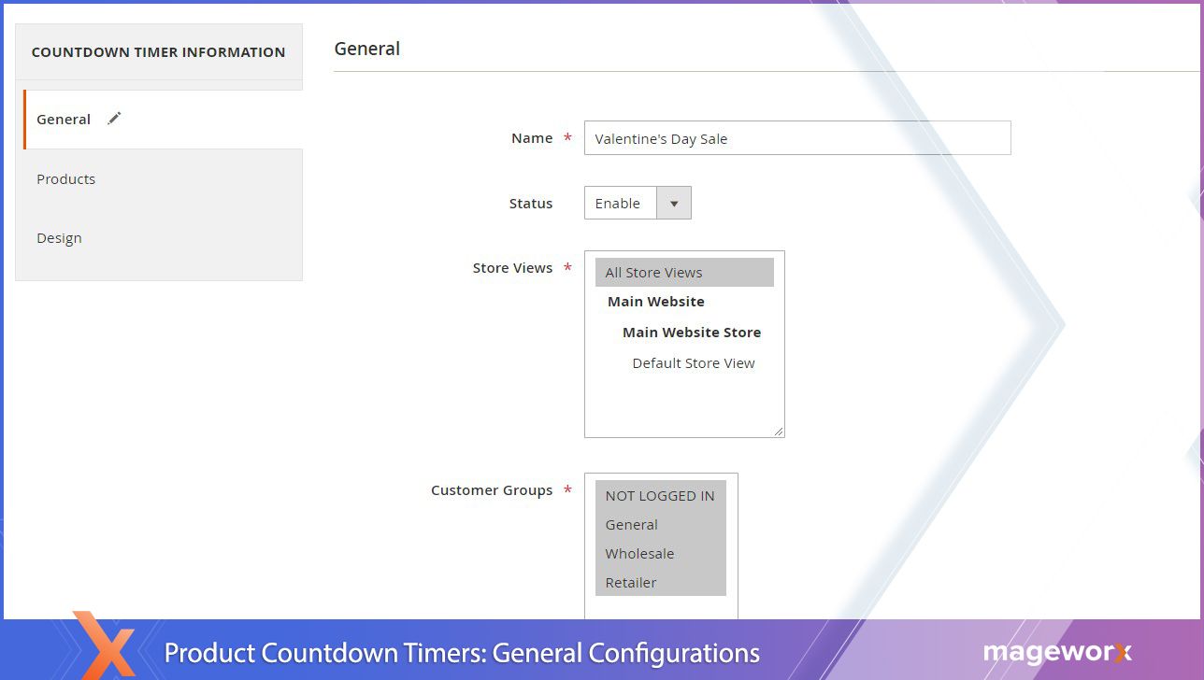Select the Retailer customer group

630,582
